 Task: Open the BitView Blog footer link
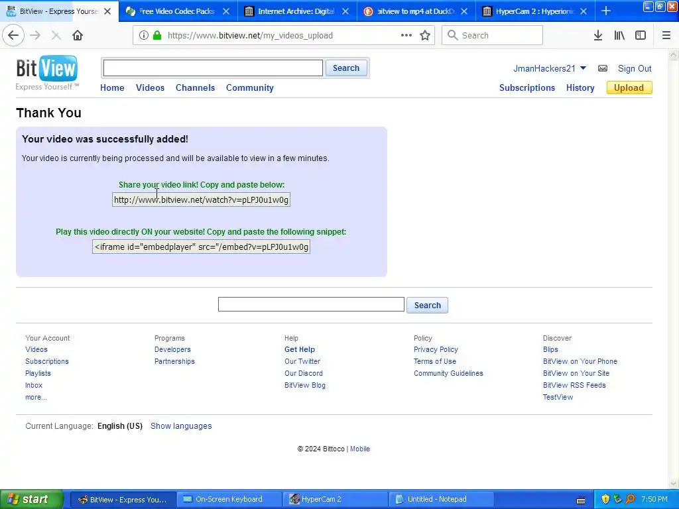click(x=305, y=385)
